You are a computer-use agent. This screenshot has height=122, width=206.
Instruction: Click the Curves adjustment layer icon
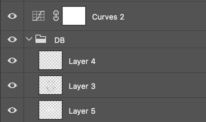39,16
